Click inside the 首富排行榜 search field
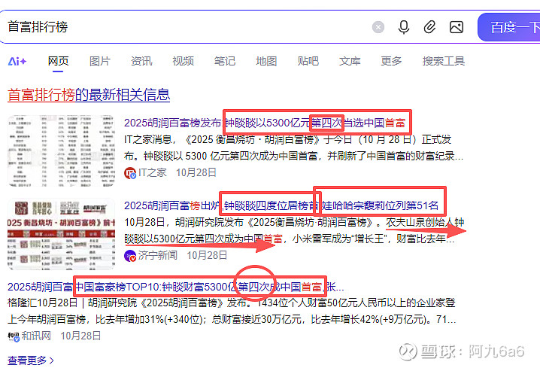Viewport: 540px width, 368px height. pyautogui.click(x=186, y=27)
